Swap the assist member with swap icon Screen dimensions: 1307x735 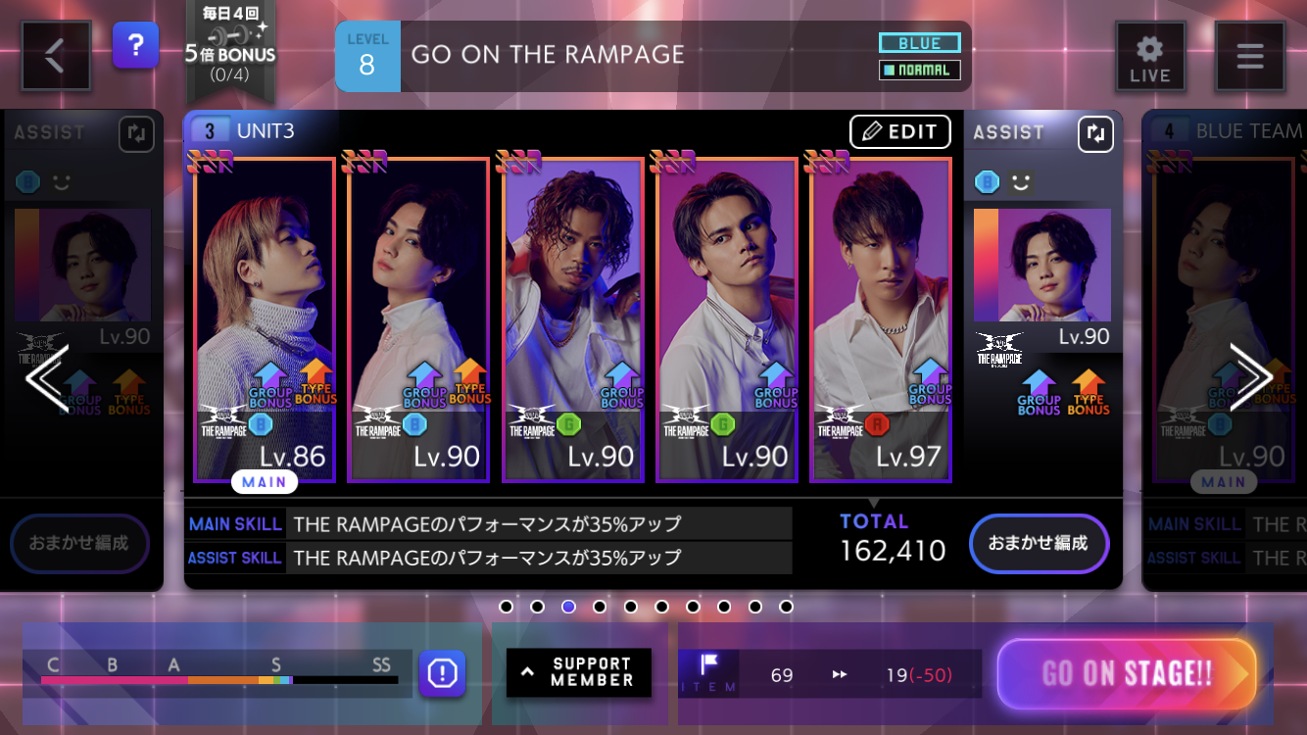tap(1096, 134)
